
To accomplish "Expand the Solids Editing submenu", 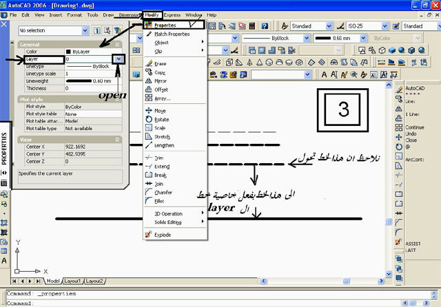I will tap(174, 222).
